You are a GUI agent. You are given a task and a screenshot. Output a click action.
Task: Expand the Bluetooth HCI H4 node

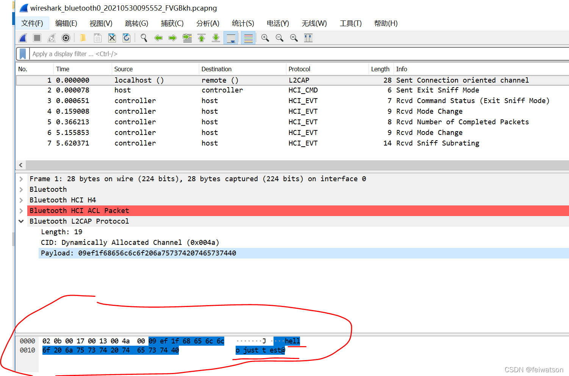(21, 200)
